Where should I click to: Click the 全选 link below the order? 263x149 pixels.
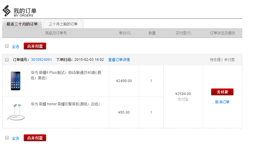point(15,138)
